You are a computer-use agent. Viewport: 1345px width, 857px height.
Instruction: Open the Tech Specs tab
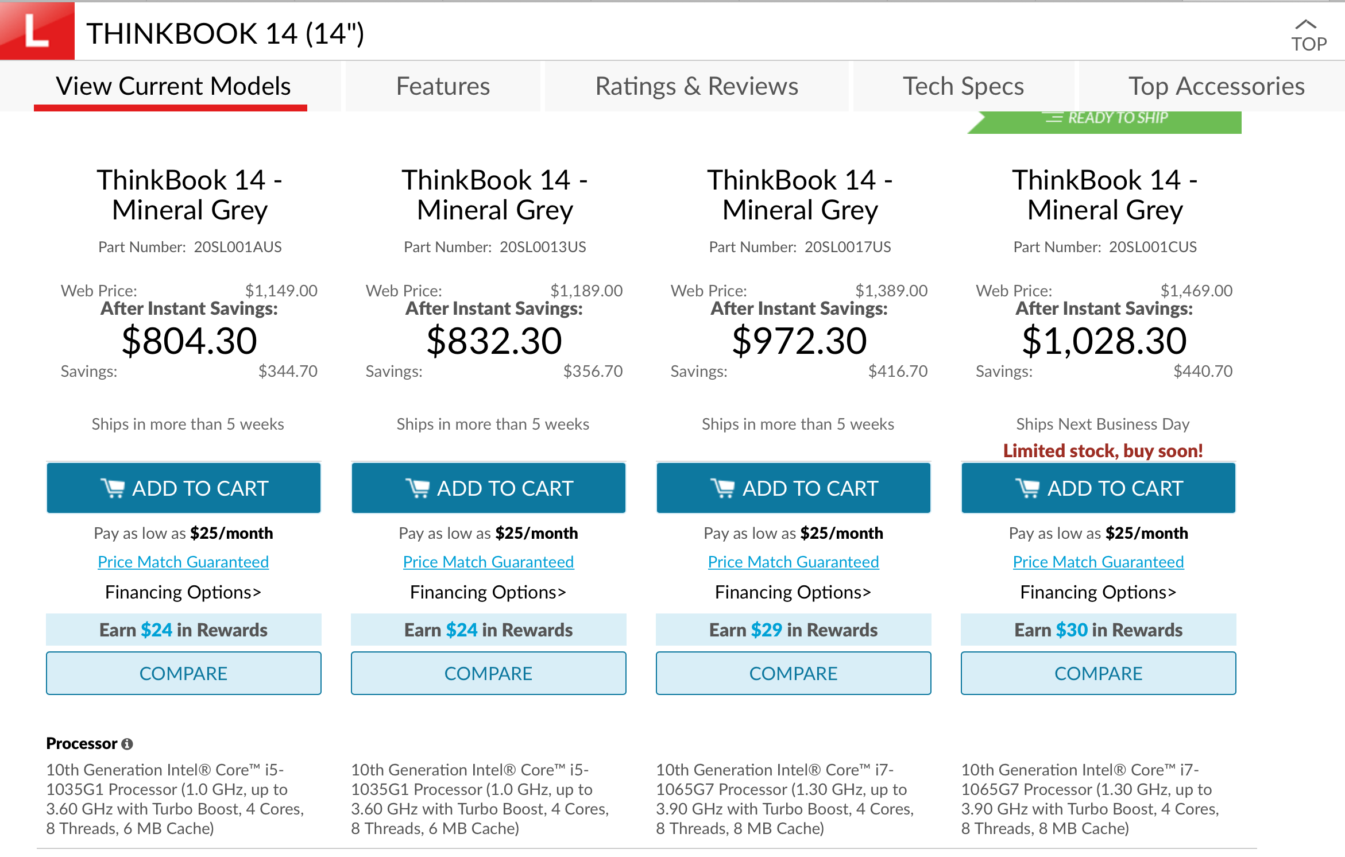963,86
